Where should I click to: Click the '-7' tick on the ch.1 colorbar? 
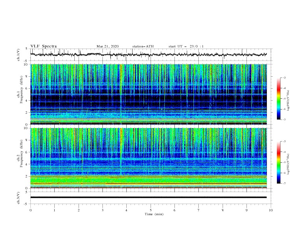284,120
